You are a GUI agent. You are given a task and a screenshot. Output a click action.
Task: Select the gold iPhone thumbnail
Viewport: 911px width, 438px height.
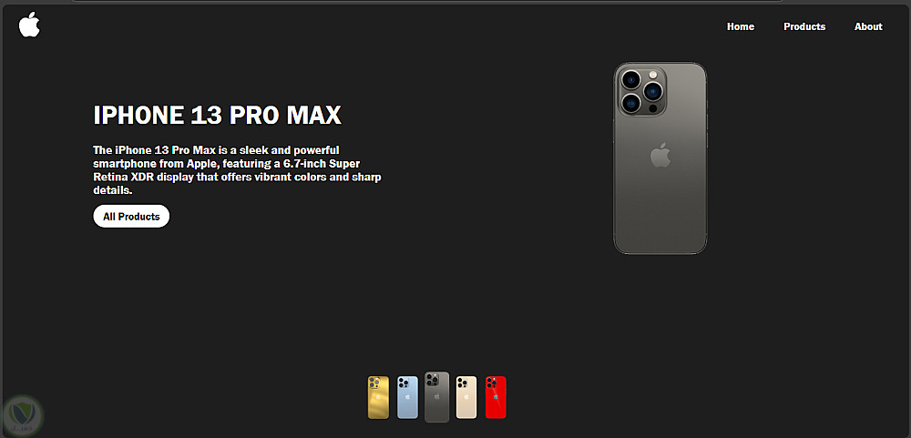click(378, 397)
